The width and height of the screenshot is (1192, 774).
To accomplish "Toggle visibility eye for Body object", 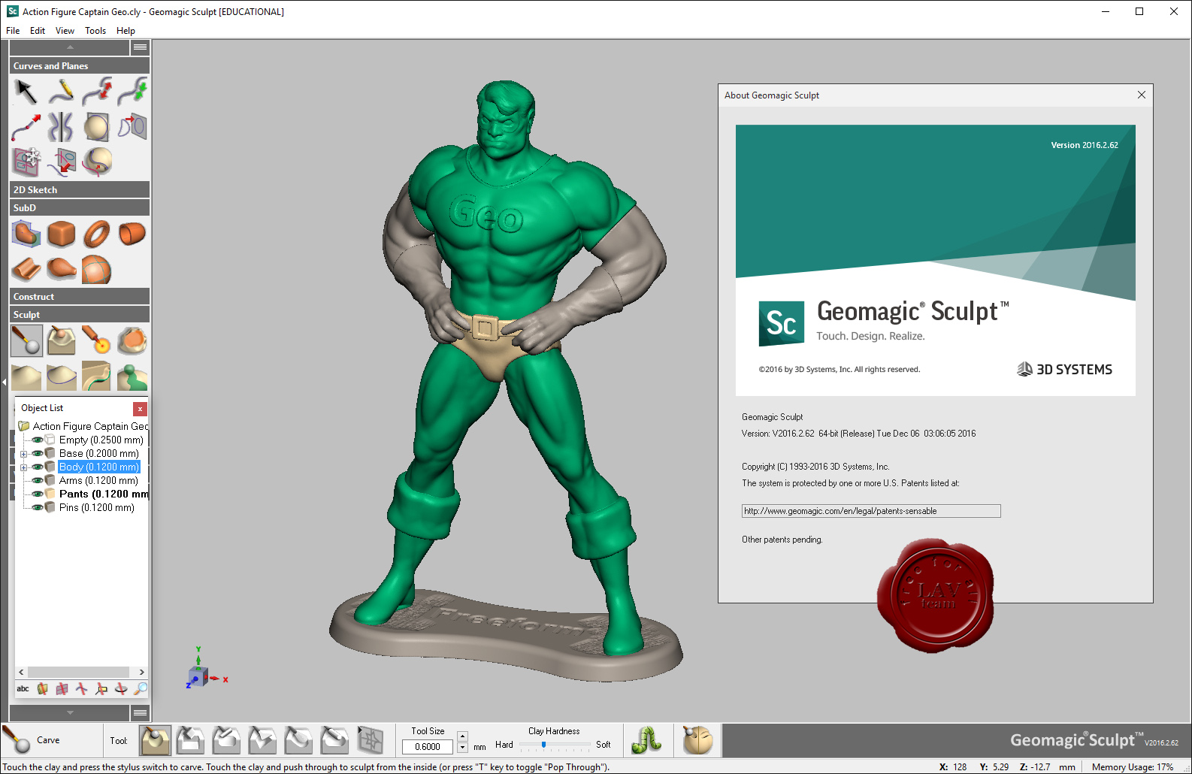I will pos(37,467).
